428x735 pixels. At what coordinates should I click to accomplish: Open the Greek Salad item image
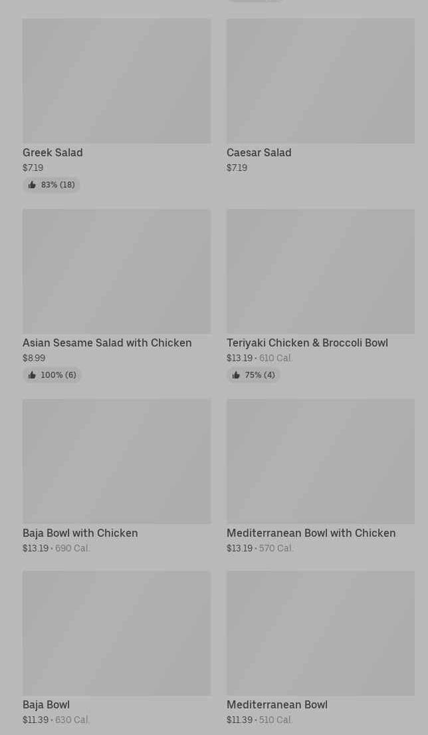pos(116,80)
